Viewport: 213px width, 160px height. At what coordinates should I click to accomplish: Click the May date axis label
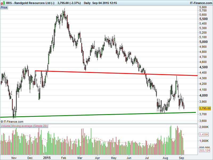[x=114, y=158]
